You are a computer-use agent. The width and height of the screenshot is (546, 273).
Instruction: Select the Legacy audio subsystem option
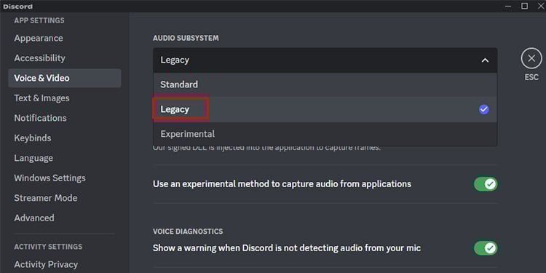pos(325,109)
